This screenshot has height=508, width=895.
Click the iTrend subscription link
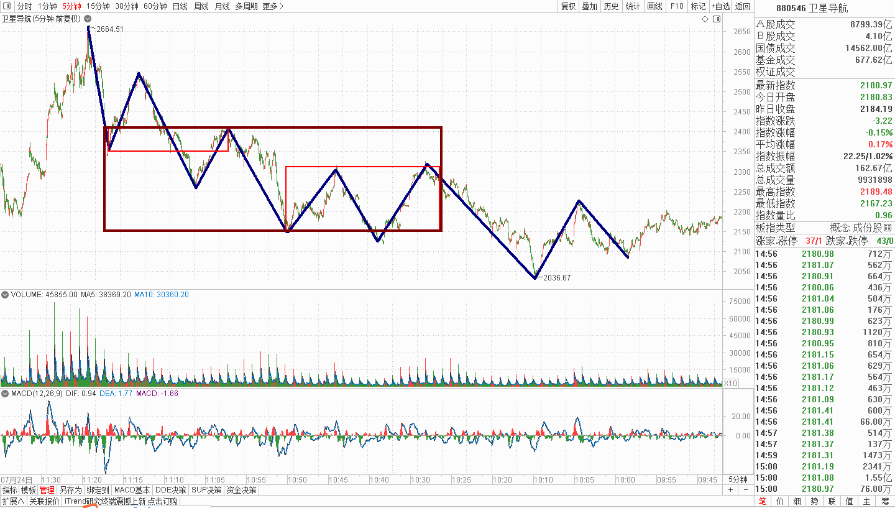[121, 501]
